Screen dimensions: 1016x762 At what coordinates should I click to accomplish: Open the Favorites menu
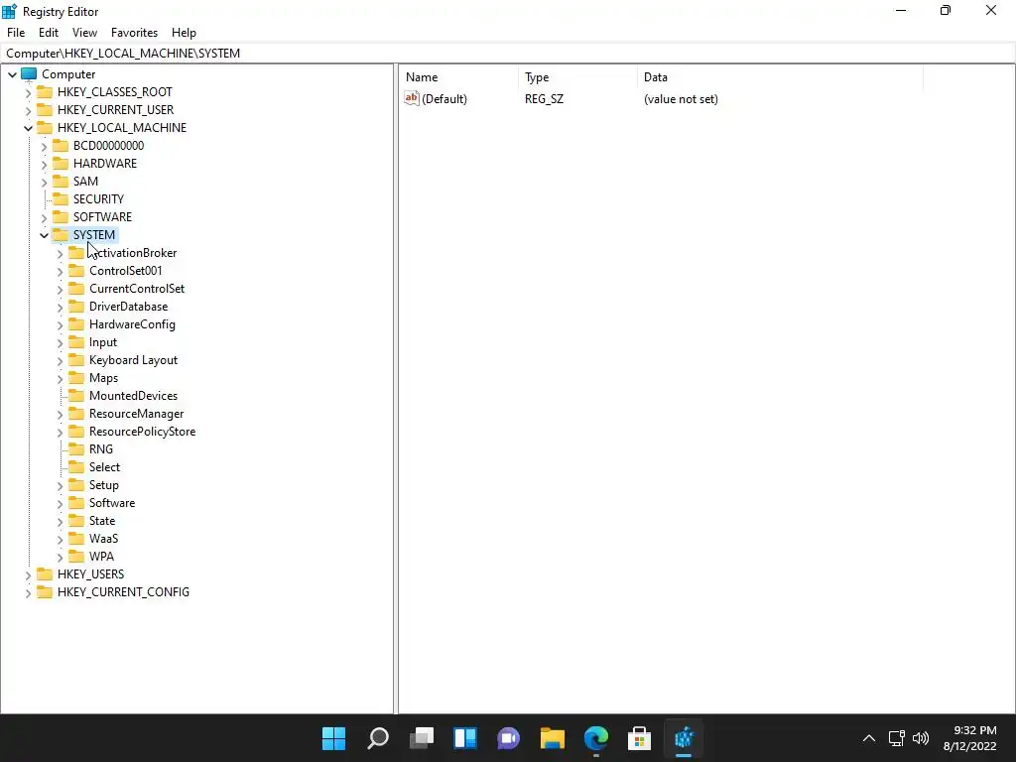click(134, 33)
